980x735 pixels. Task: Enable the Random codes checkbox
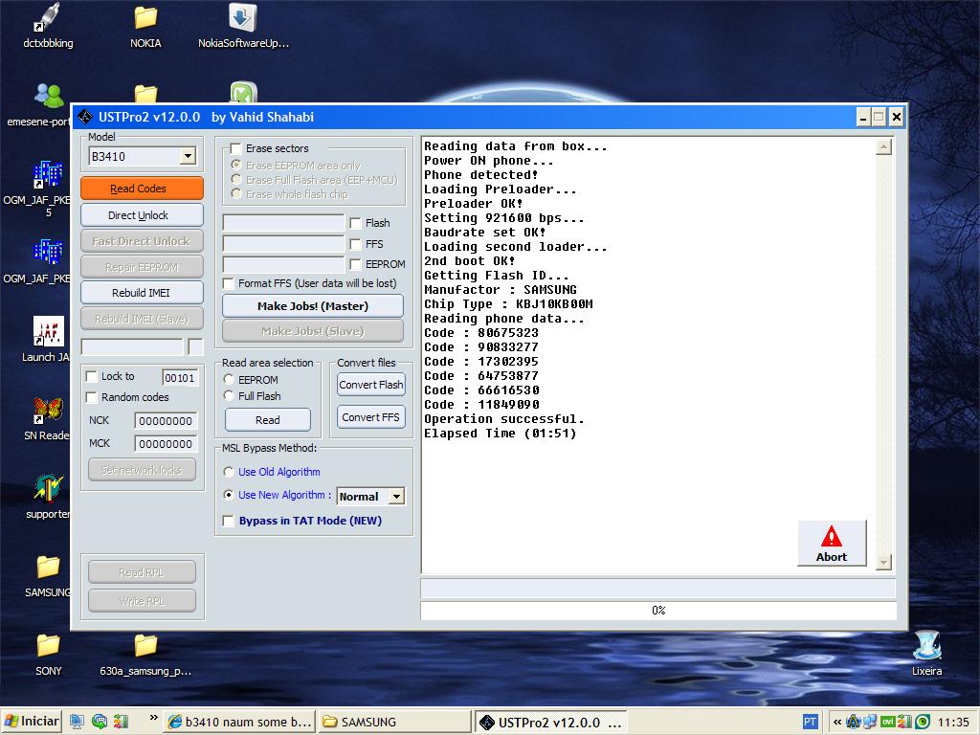click(91, 397)
